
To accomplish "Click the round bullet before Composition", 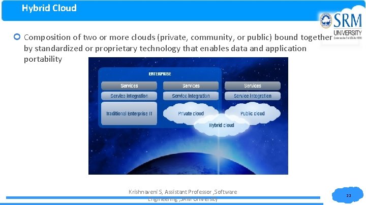I will point(17,37).
